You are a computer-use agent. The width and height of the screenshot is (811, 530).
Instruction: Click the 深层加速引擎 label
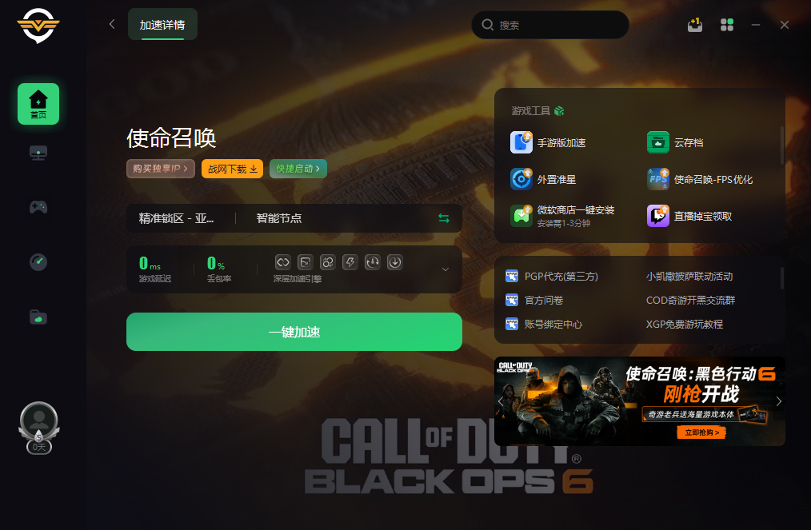(x=298, y=279)
